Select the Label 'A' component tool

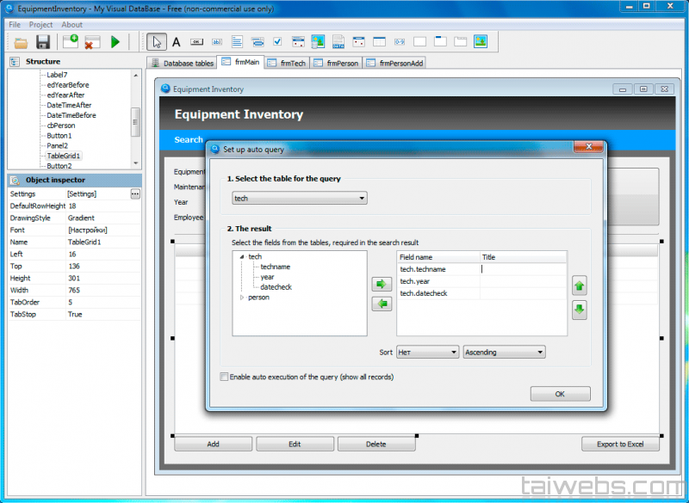177,41
